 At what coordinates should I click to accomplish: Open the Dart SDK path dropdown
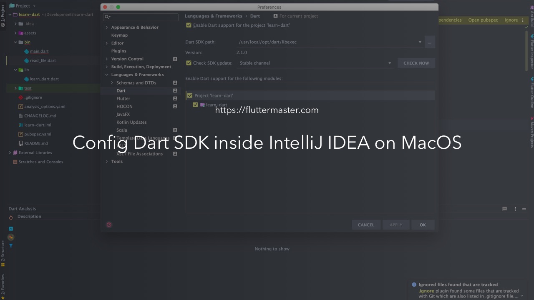[x=420, y=42]
